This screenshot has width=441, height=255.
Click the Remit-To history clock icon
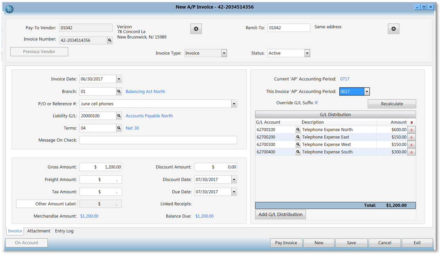pyautogui.click(x=393, y=29)
